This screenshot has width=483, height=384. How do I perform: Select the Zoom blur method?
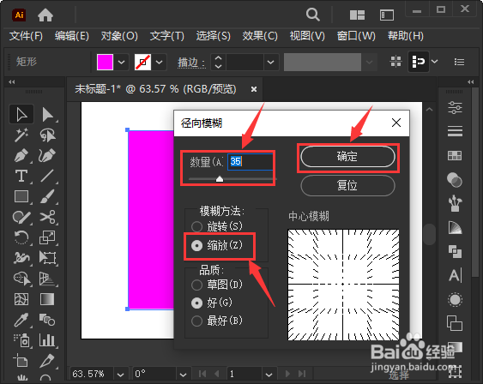pos(217,245)
